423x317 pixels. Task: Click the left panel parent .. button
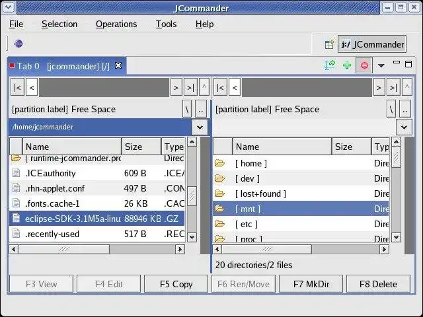(201, 109)
